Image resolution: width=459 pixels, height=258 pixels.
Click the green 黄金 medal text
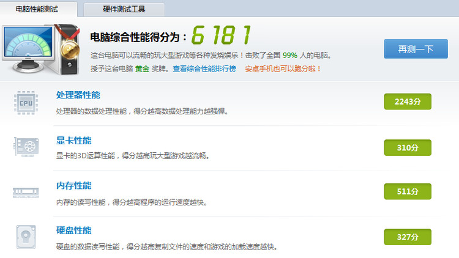pos(142,68)
